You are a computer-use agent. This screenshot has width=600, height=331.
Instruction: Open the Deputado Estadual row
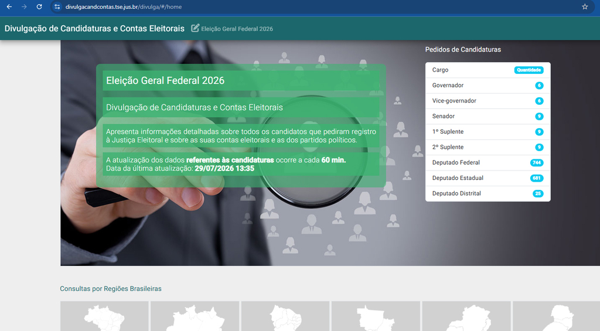point(488,178)
